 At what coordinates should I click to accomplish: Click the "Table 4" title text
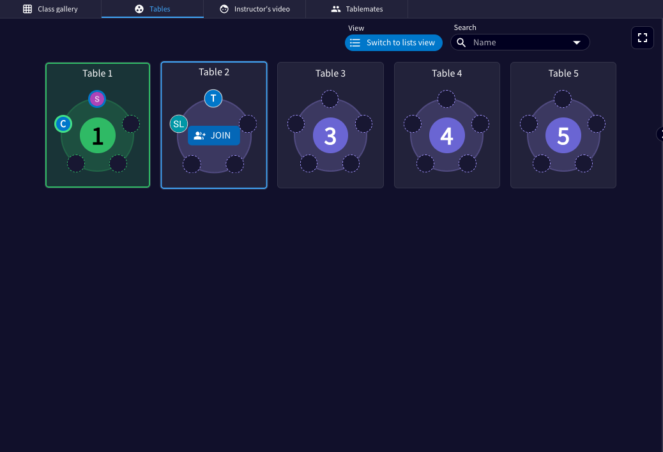tap(447, 73)
